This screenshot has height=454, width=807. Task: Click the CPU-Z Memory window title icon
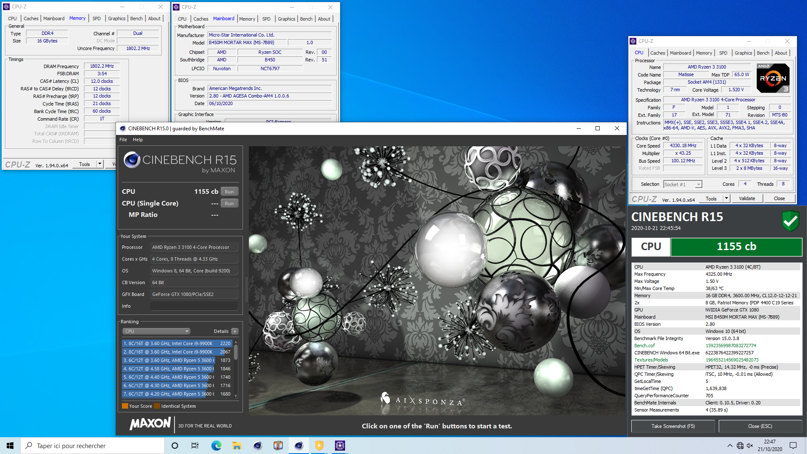tap(6, 7)
